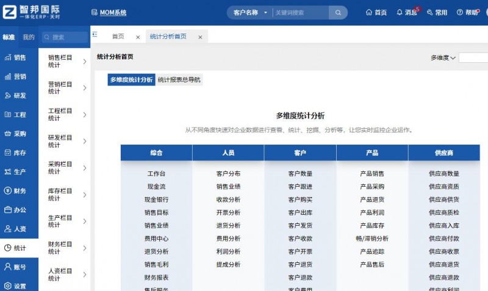Open the 帮助 help menu
Image resolution: width=488 pixels, height=291 pixels.
(x=467, y=12)
